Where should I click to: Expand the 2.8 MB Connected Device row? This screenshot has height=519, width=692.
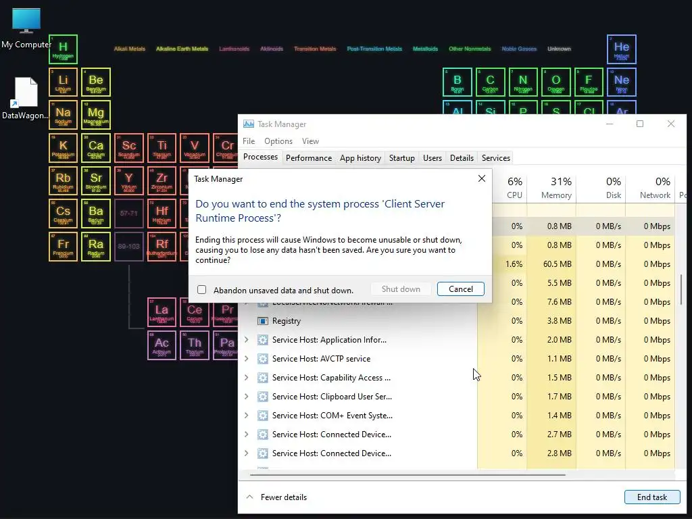(x=246, y=453)
